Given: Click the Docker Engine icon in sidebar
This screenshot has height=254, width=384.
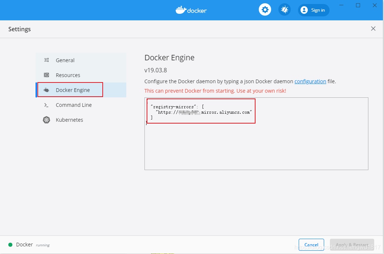Looking at the screenshot, I should point(46,90).
